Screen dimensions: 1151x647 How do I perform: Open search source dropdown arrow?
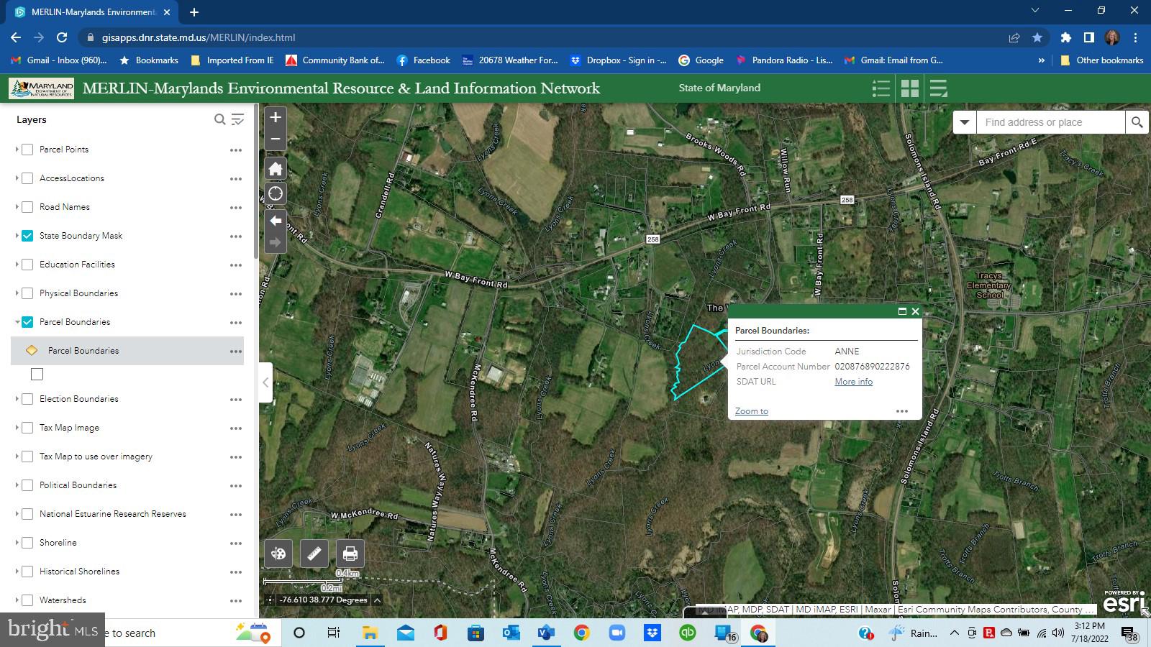(965, 122)
